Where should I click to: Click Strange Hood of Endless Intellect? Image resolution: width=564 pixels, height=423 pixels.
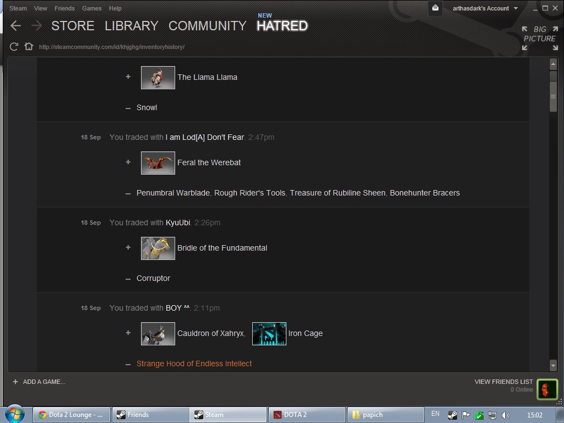point(194,364)
